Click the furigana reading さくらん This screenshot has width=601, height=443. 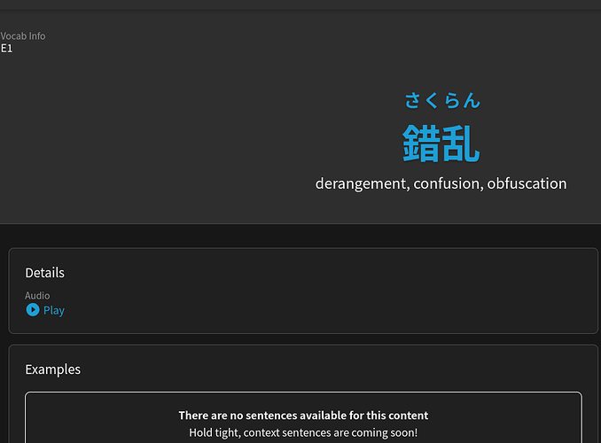pyautogui.click(x=441, y=100)
